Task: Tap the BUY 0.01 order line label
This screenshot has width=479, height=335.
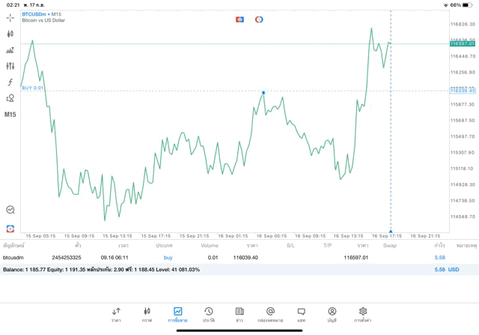Action: tap(33, 88)
